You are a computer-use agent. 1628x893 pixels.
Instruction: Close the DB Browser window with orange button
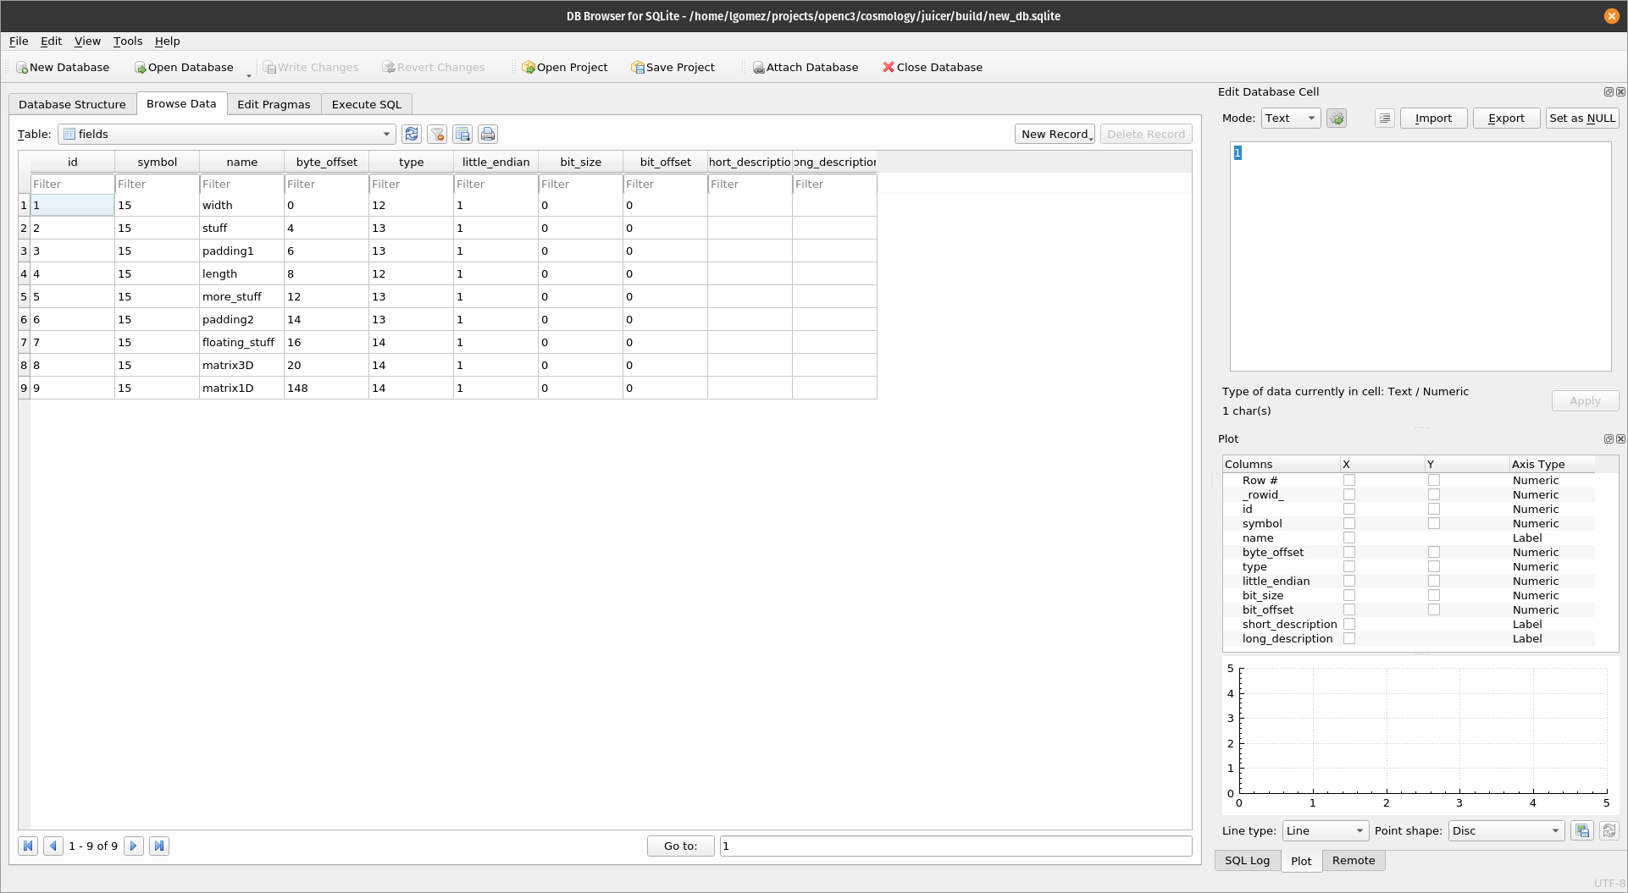coord(1612,16)
